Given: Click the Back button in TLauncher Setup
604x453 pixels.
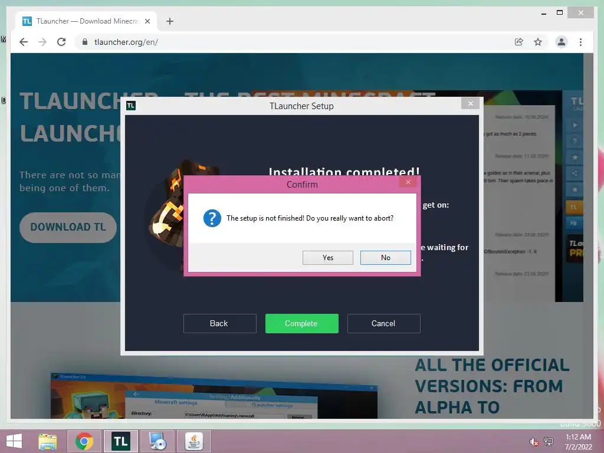Looking at the screenshot, I should tap(219, 324).
